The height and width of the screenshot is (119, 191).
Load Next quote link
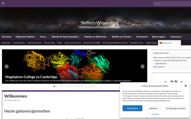coord(159,67)
